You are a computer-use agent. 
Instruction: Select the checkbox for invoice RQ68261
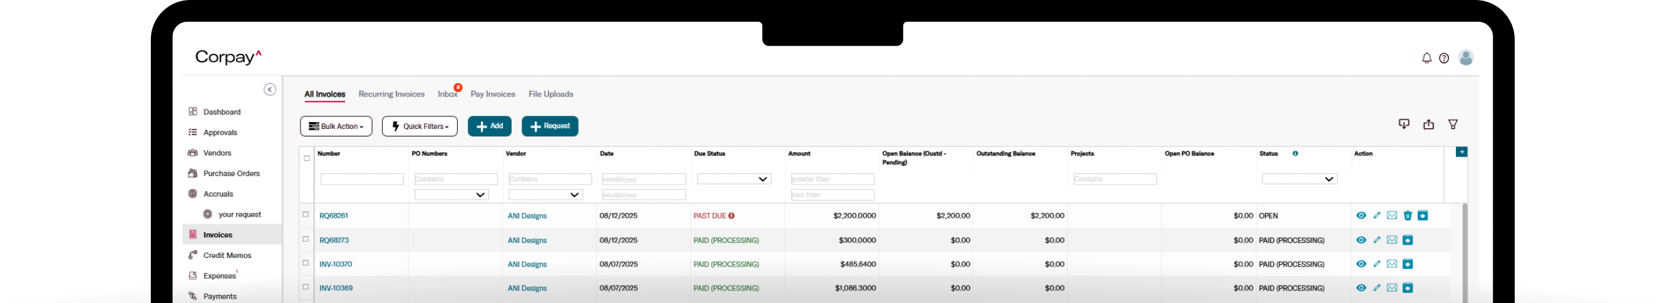pos(306,215)
